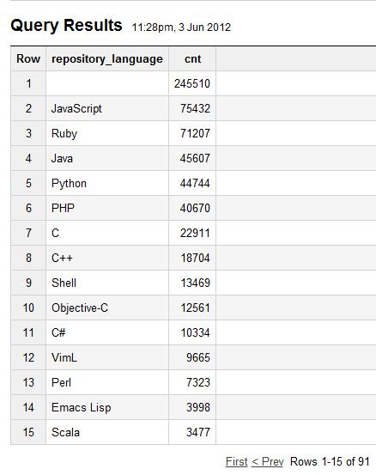Click the First pagination link

click(236, 461)
